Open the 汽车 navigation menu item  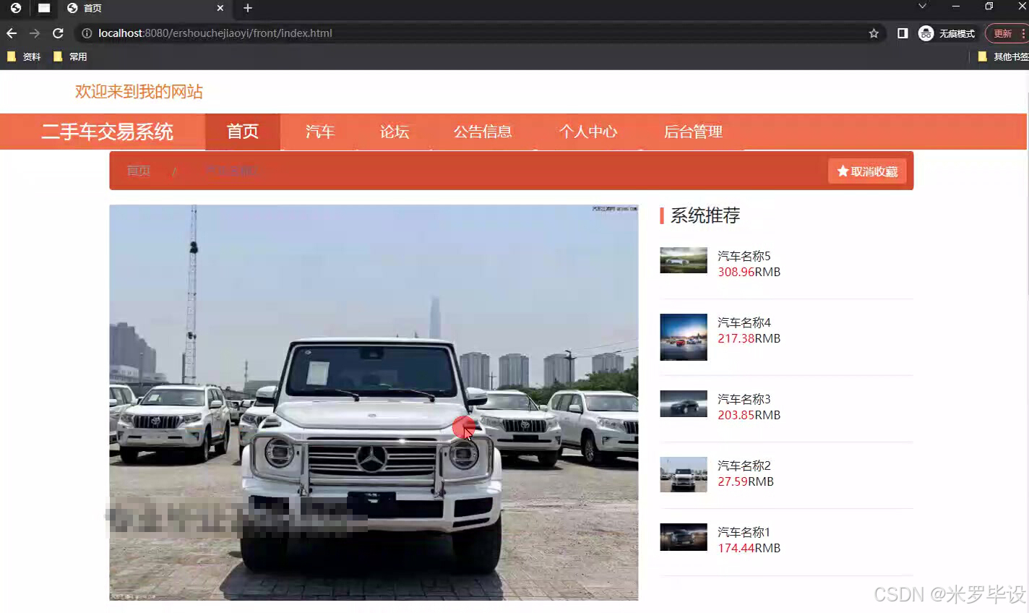pos(320,132)
